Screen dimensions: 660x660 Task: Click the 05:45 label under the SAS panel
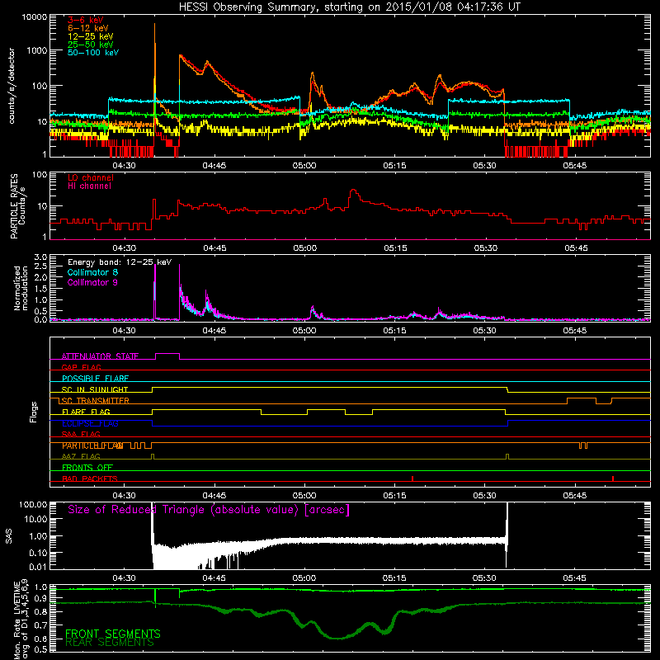pyautogui.click(x=575, y=578)
